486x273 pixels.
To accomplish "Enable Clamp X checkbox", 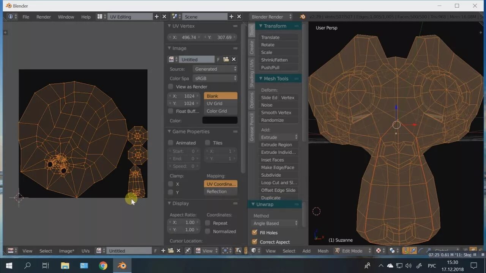I will click(171, 184).
